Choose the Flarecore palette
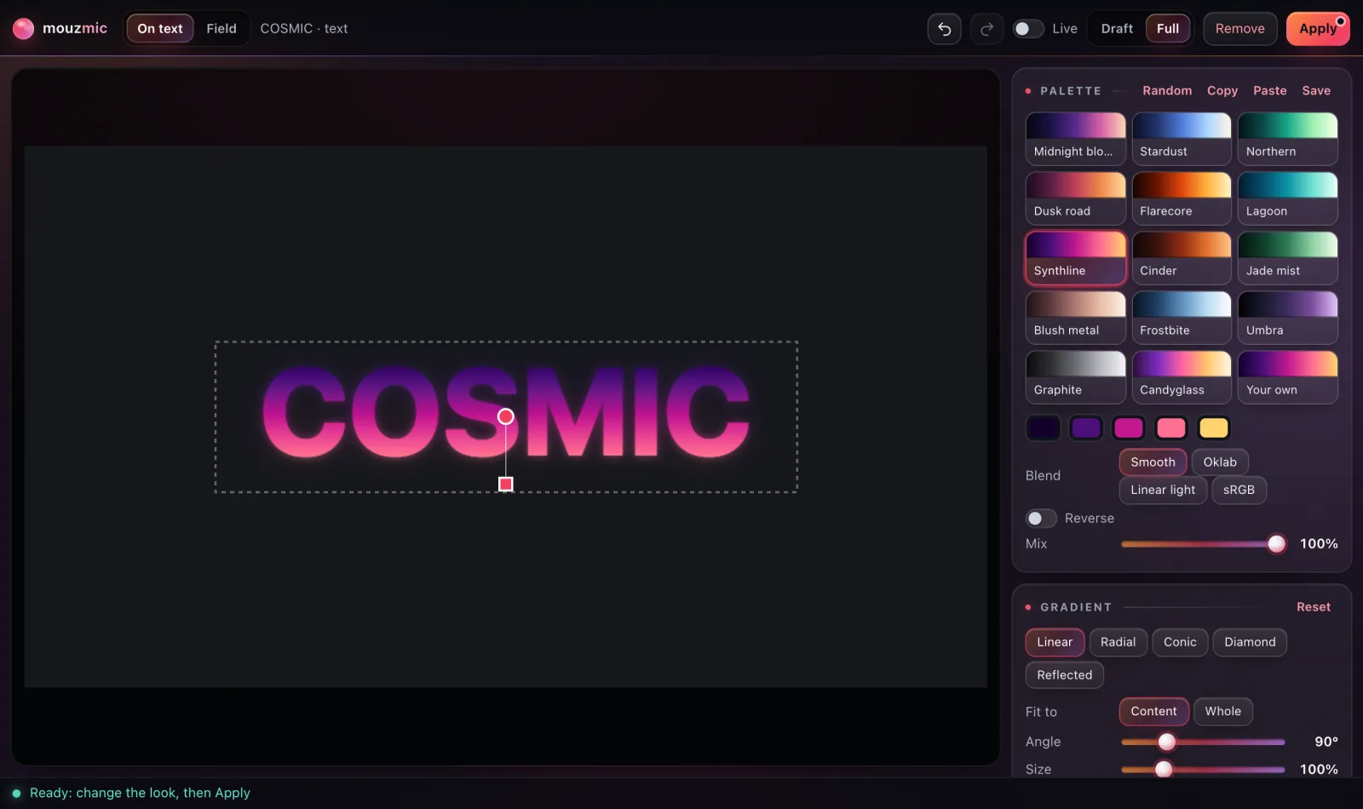This screenshot has height=809, width=1363. tap(1182, 198)
